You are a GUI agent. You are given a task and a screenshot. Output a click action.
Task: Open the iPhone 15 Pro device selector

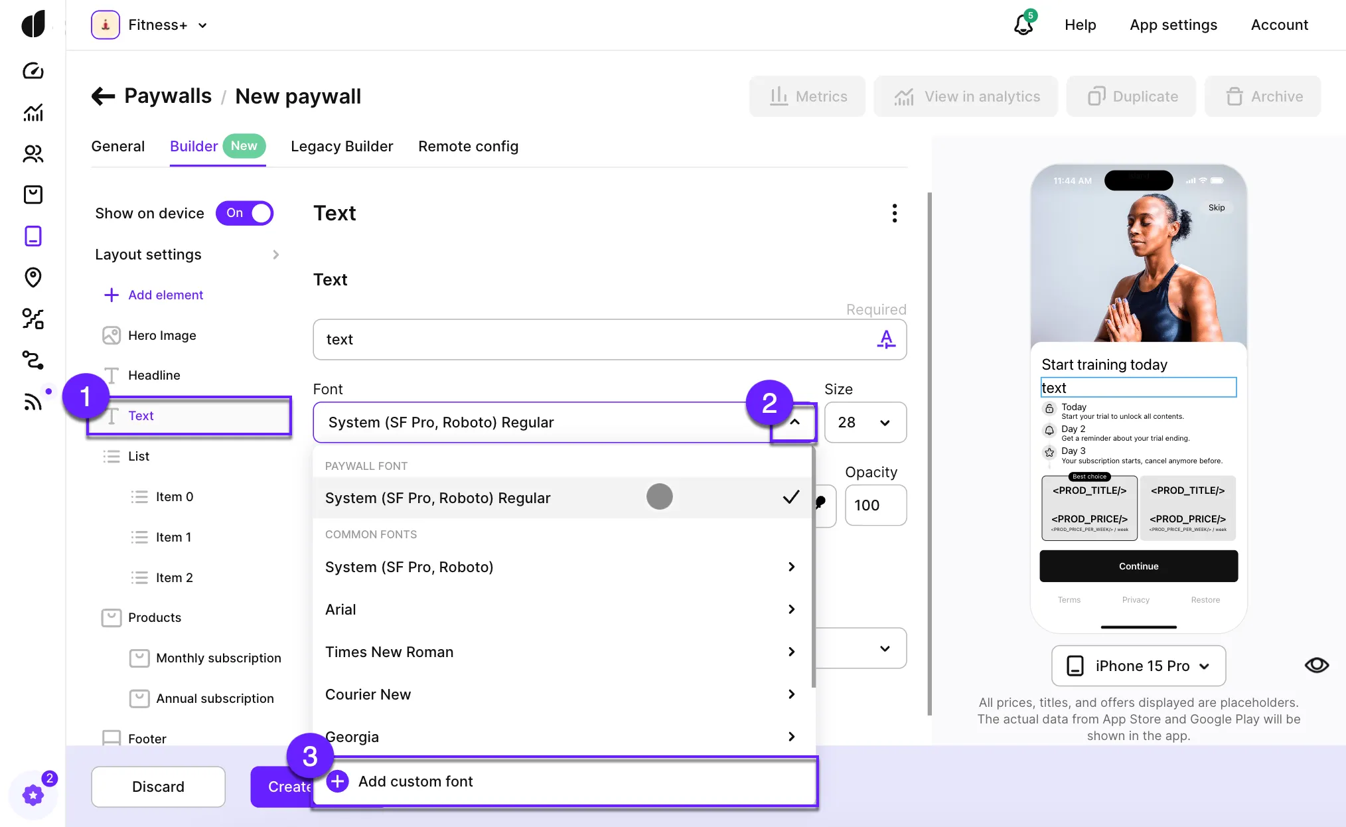coord(1138,666)
